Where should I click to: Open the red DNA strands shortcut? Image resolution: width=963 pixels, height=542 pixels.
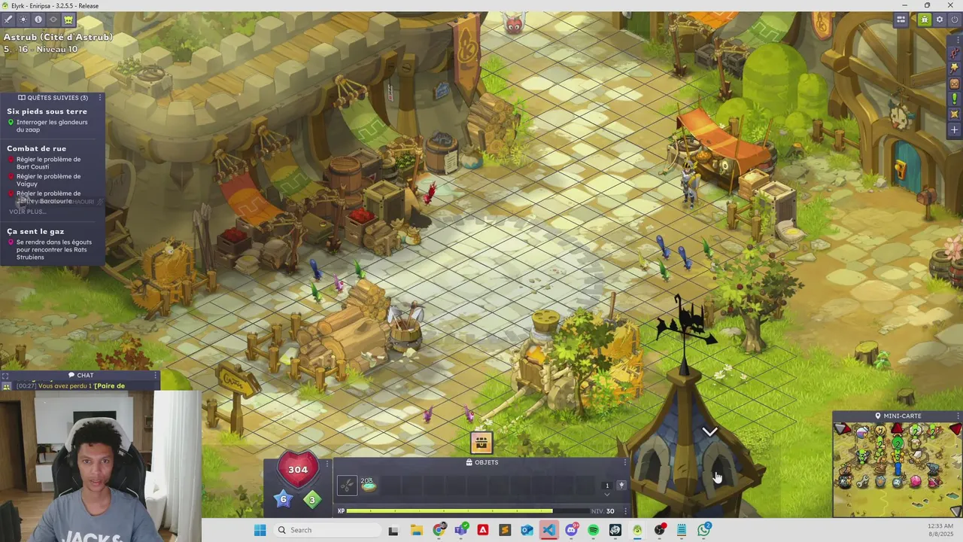click(954, 53)
